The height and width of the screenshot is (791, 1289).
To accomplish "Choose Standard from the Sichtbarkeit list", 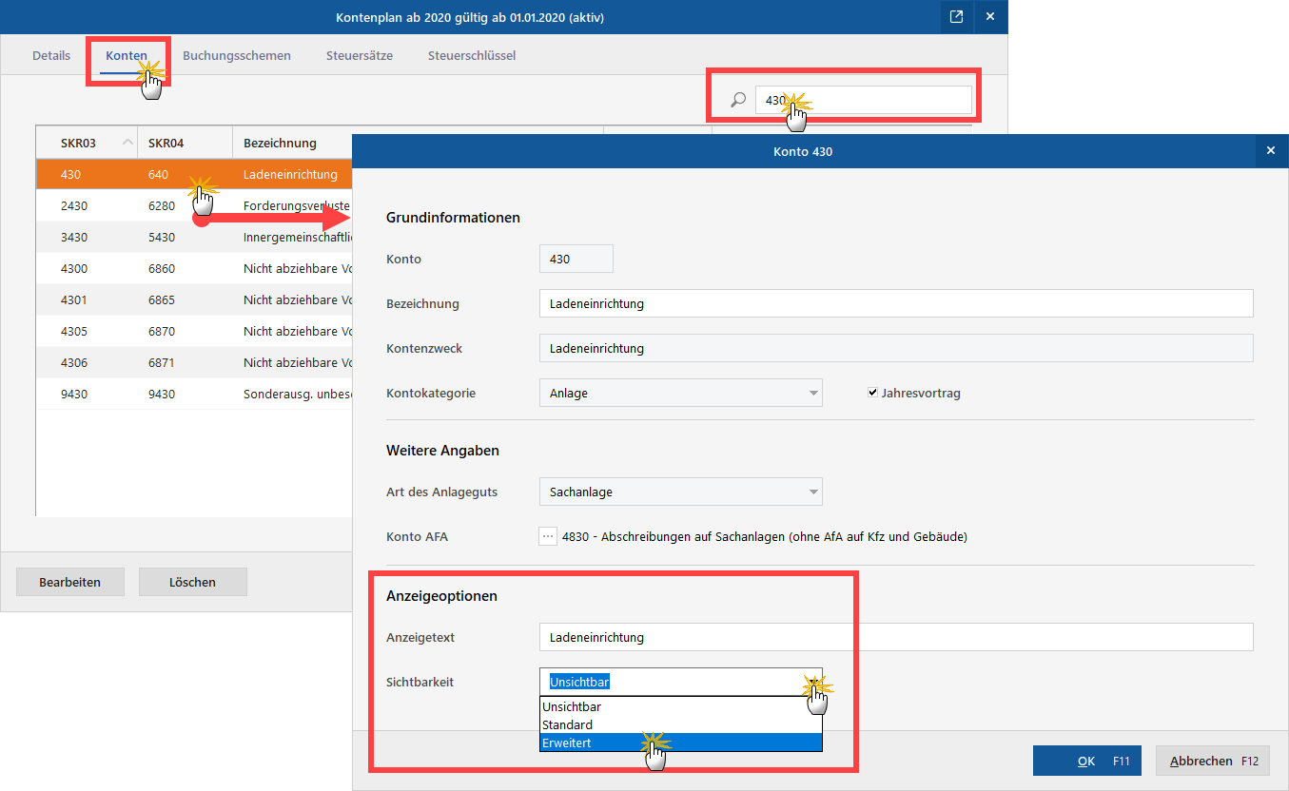I will point(680,724).
